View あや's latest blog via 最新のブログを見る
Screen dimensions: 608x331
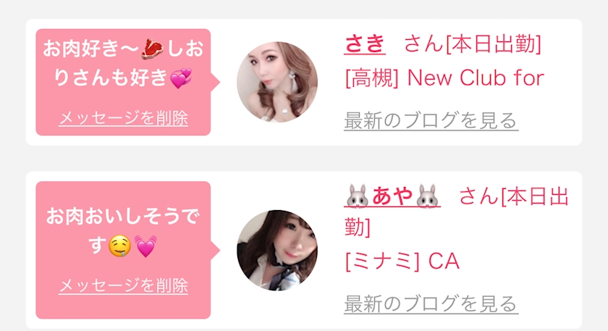click(431, 303)
